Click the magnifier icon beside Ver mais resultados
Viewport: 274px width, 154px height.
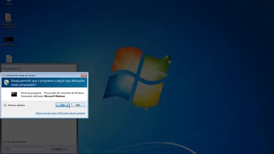point(5,142)
